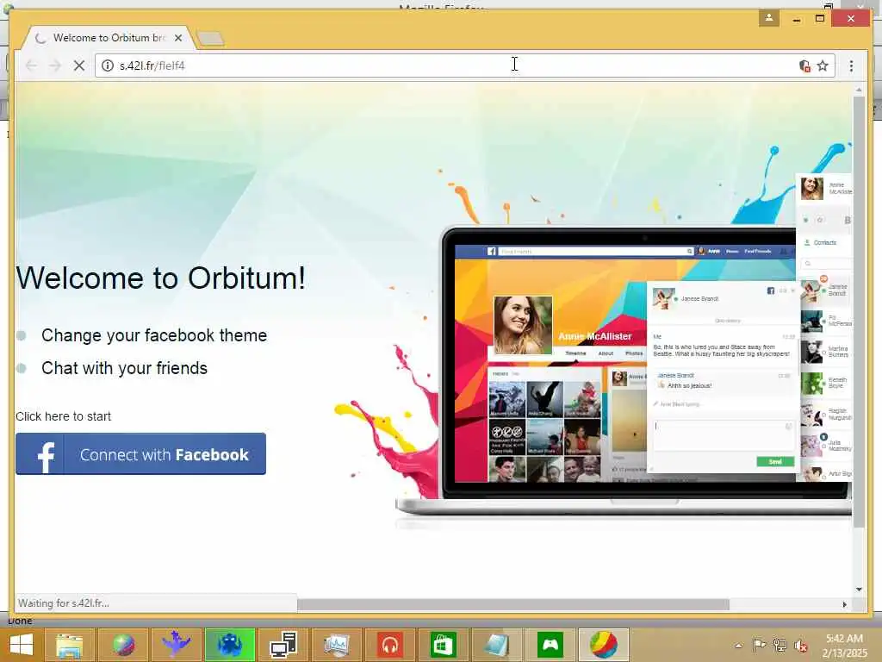Show hidden system tray icons
Screen dimensions: 882x662
[x=738, y=646]
